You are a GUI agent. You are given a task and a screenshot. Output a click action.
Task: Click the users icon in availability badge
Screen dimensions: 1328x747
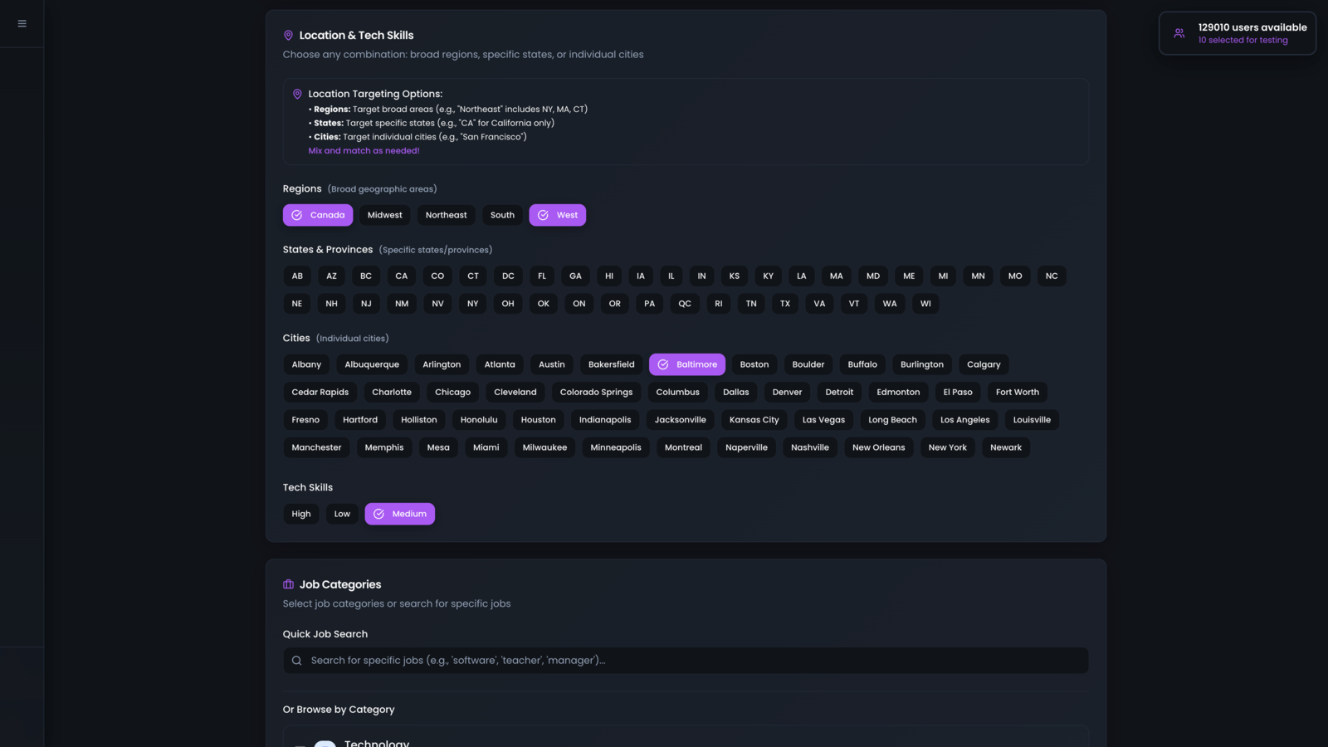[x=1179, y=33]
